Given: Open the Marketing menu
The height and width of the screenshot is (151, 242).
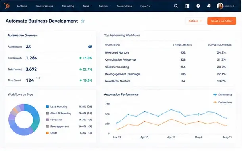Looking at the screenshot, I should click(x=69, y=6).
